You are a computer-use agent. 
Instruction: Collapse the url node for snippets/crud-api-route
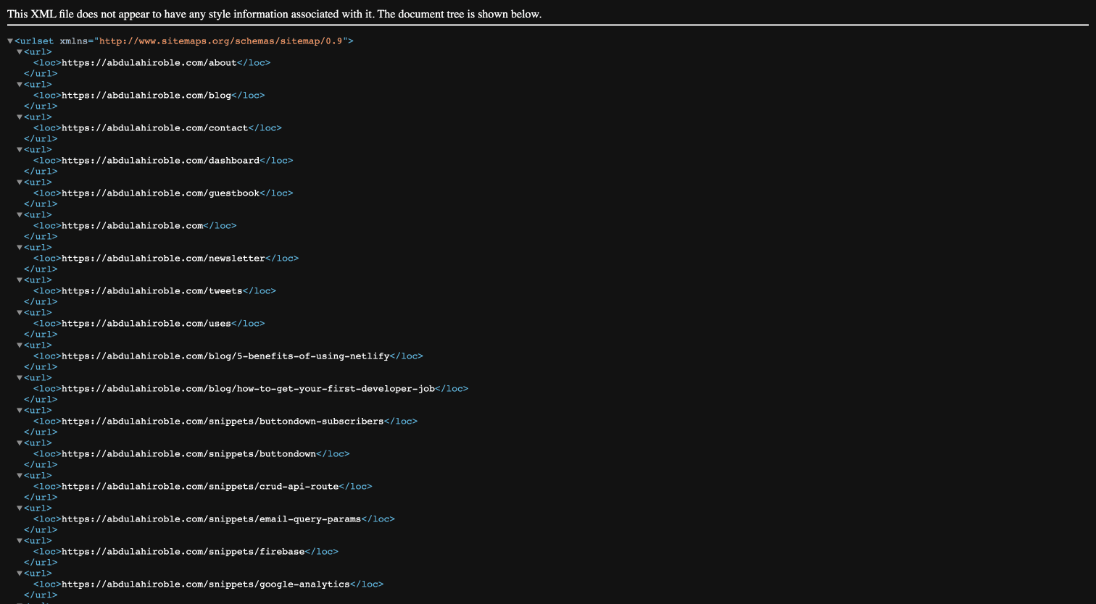[20, 475]
